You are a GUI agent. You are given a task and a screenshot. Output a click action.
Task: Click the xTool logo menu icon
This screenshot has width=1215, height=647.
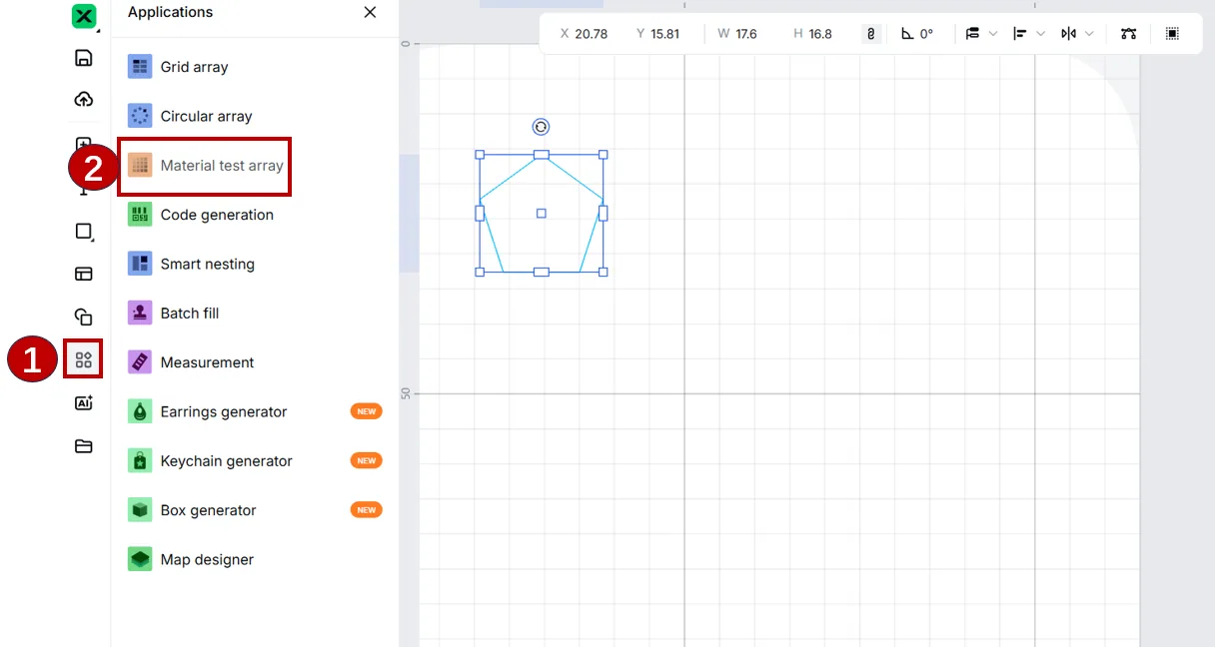[84, 16]
